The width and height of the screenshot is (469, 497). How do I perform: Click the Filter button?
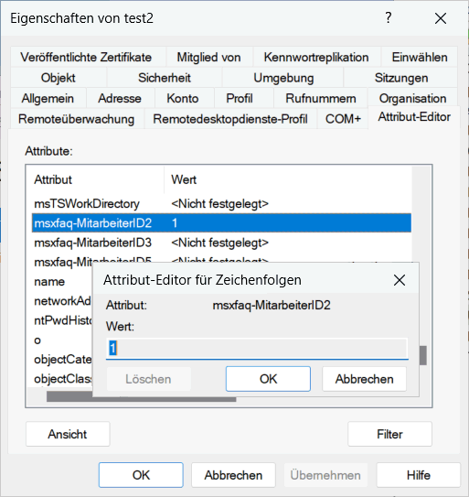[389, 434]
